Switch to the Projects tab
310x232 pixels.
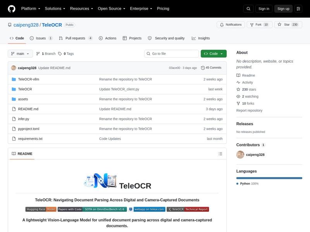(132, 38)
